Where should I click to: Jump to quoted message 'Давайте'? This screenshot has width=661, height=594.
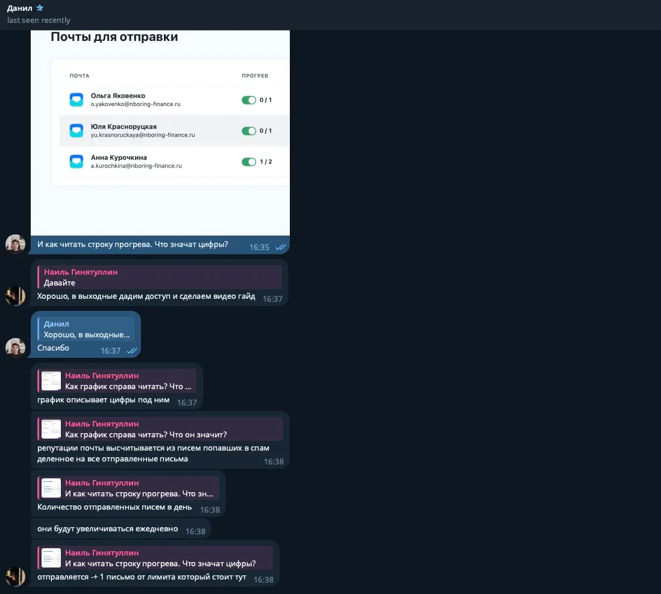click(x=160, y=277)
